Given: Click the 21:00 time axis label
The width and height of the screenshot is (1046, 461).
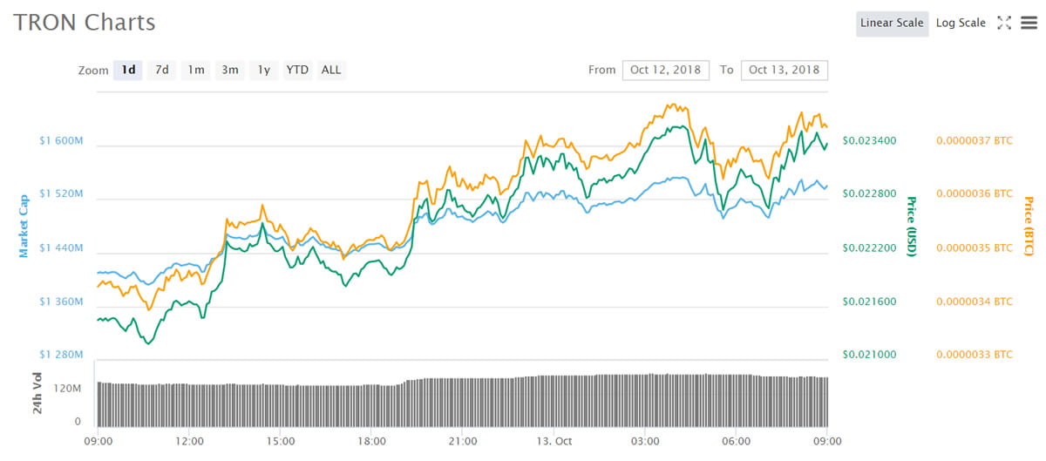Looking at the screenshot, I should click(463, 441).
